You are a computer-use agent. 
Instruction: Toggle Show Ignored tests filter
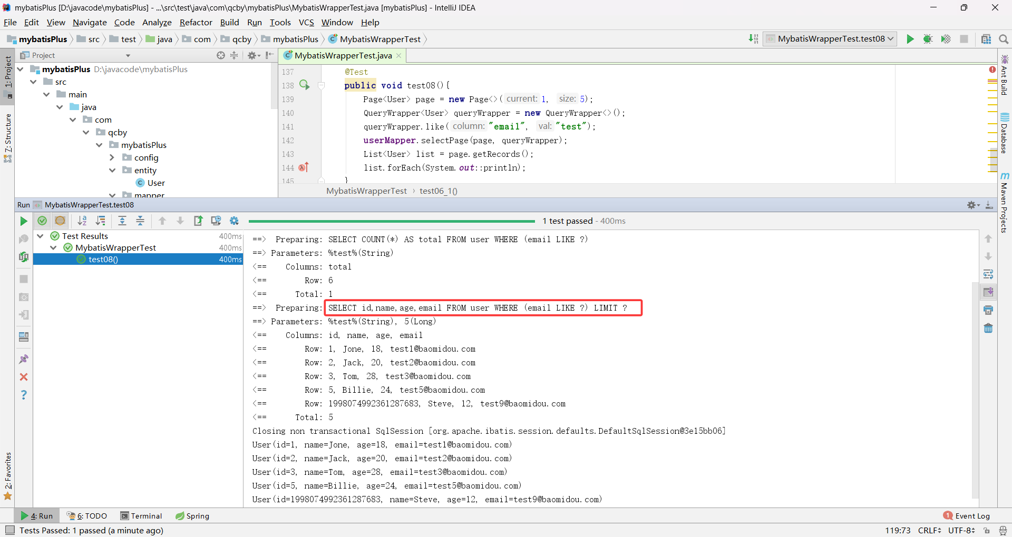coord(60,221)
